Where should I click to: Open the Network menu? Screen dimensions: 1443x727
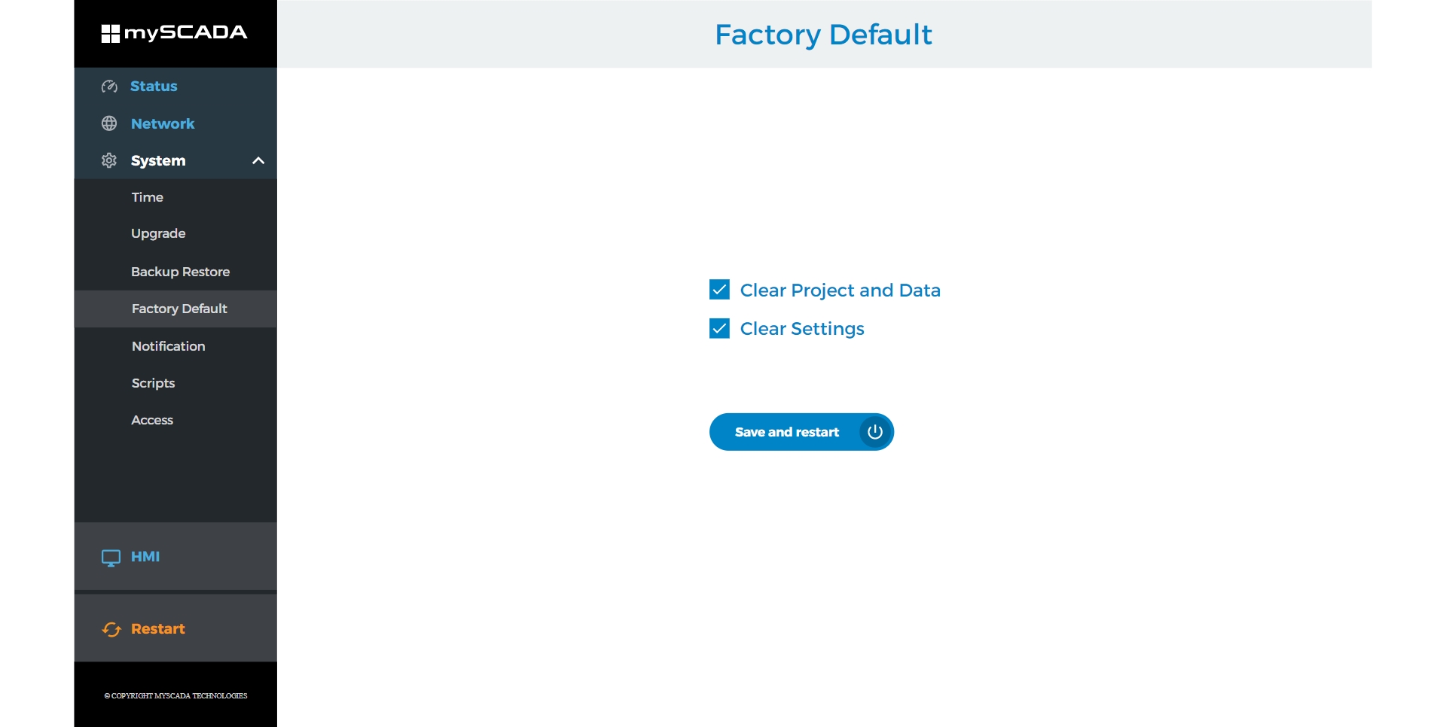pos(163,123)
